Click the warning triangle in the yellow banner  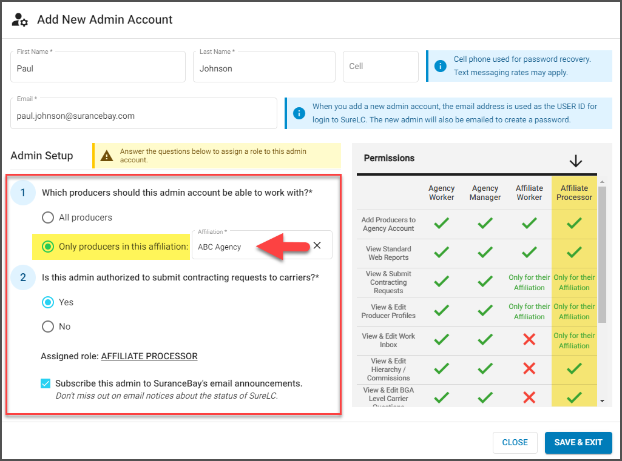pyautogui.click(x=107, y=156)
